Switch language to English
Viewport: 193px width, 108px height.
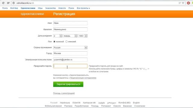point(136,103)
